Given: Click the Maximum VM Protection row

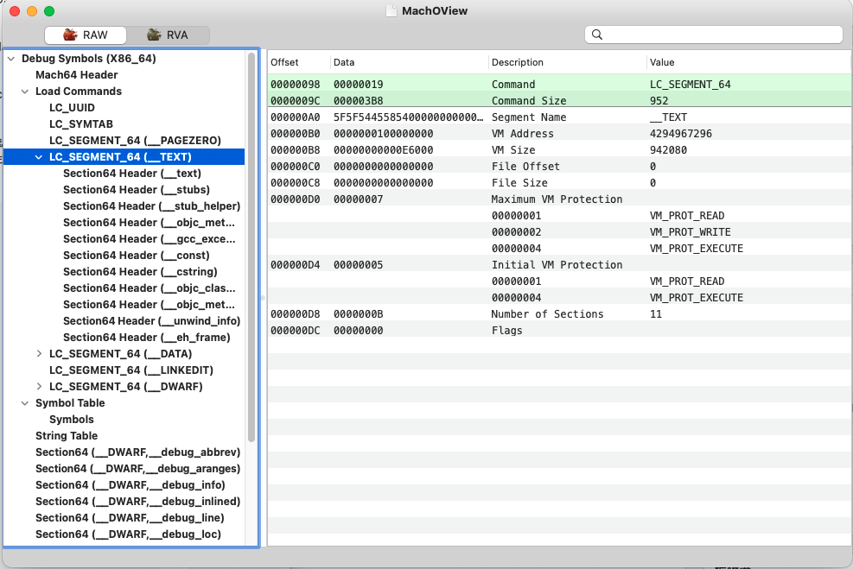Looking at the screenshot, I should (x=559, y=199).
